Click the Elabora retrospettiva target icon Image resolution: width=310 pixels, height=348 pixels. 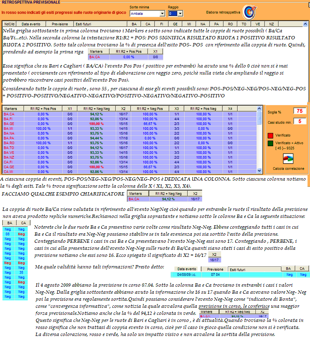coord(250,12)
